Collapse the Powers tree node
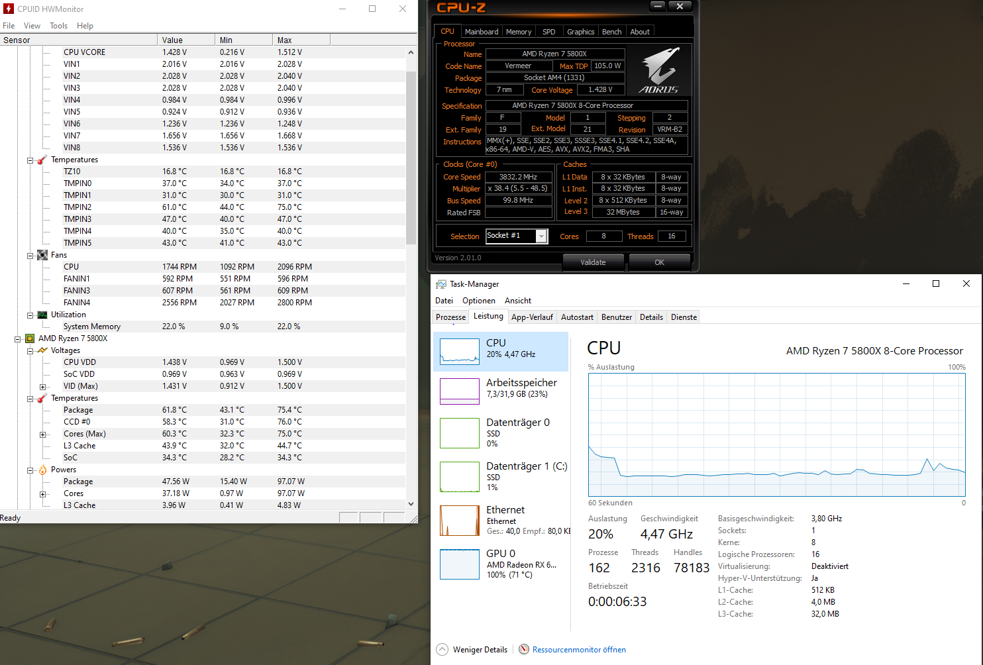 tap(30, 470)
